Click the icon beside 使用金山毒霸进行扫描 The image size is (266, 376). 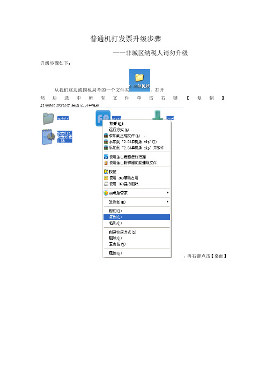coord(106,156)
